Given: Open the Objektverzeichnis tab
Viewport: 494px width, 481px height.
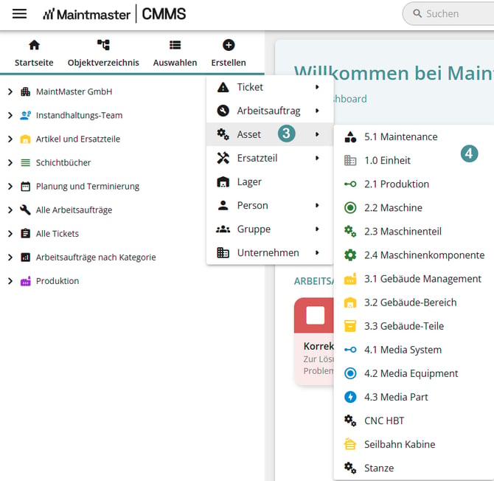Looking at the screenshot, I should [103, 53].
